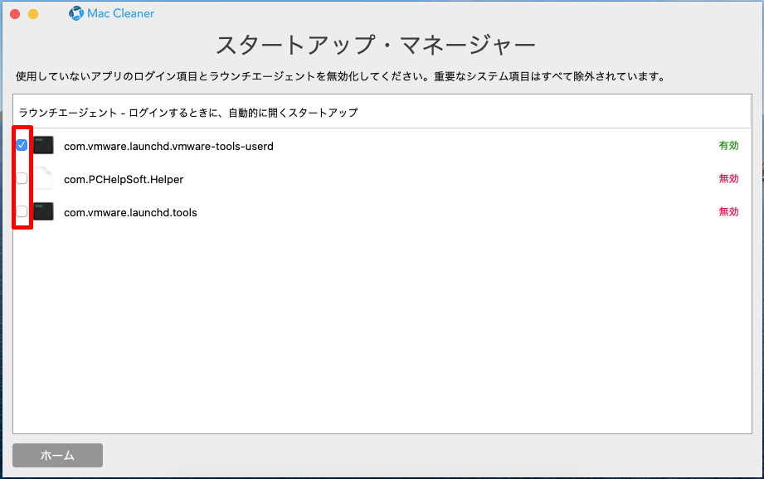The image size is (764, 479).
Task: Select the com.vmware.launchd.vmware-tools-userd entry name
Action: [x=168, y=146]
